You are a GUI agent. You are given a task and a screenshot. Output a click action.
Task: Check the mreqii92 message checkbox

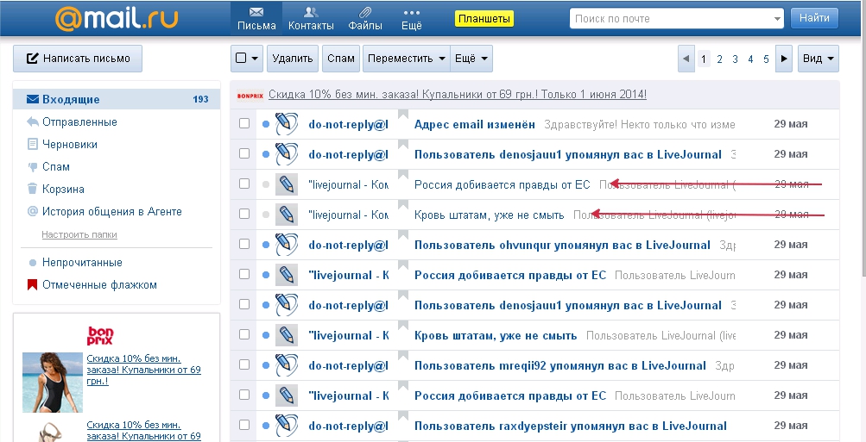(244, 364)
